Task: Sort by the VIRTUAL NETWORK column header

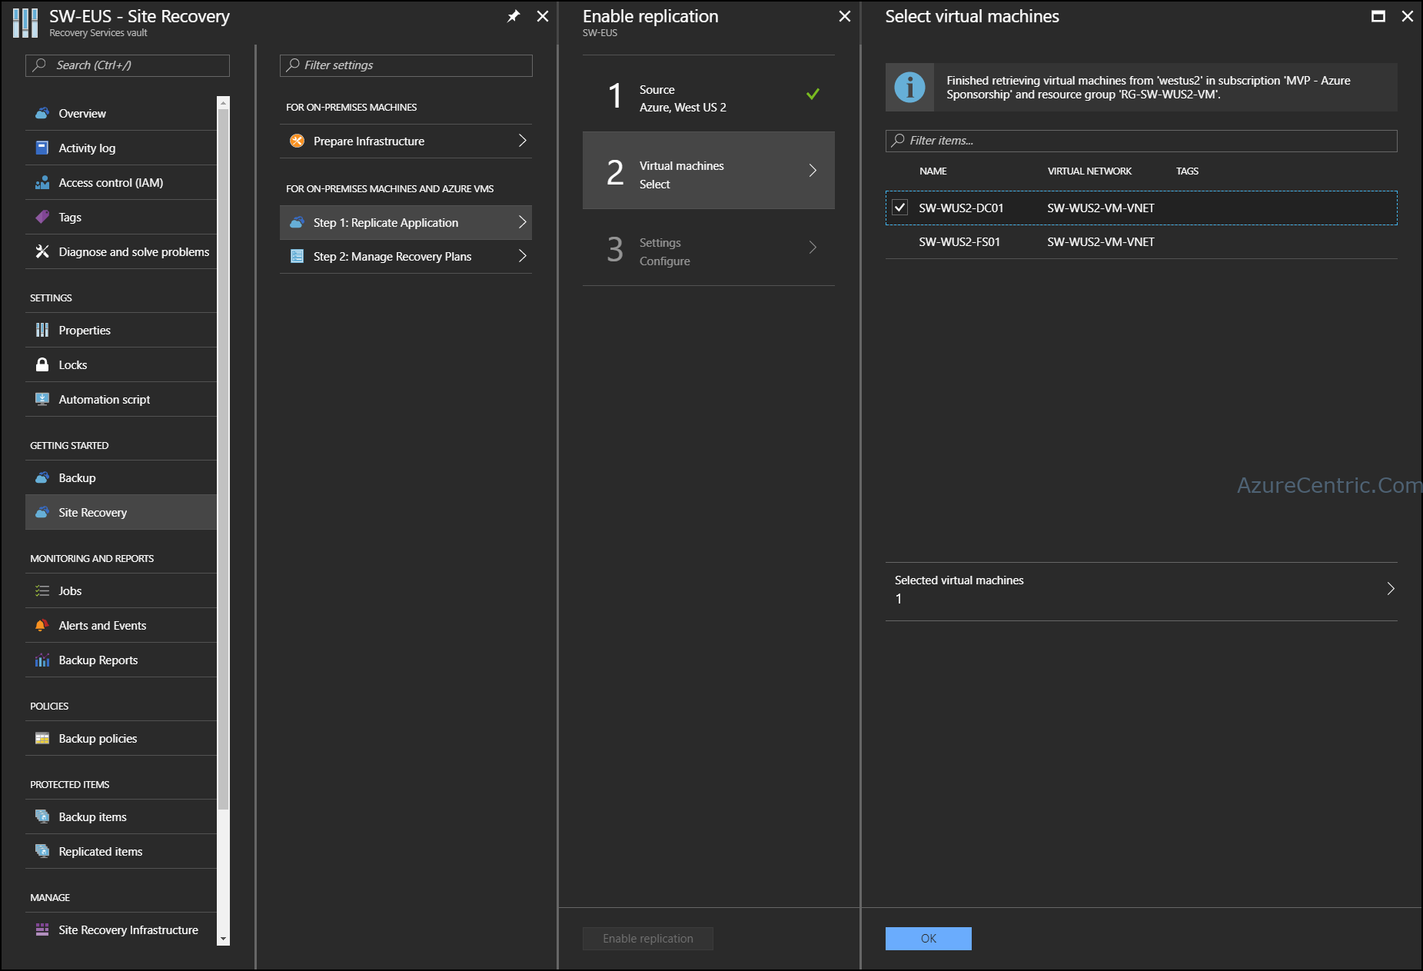Action: coord(1089,171)
